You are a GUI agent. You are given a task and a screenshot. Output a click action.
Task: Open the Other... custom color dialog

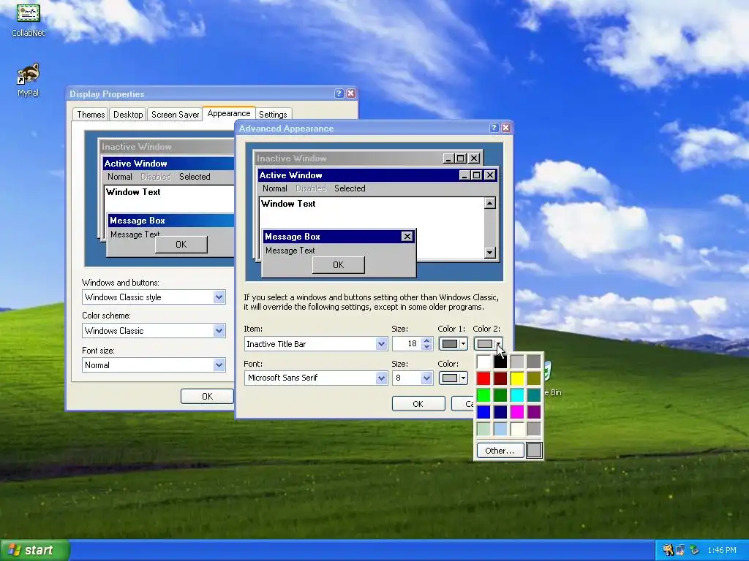pos(500,450)
